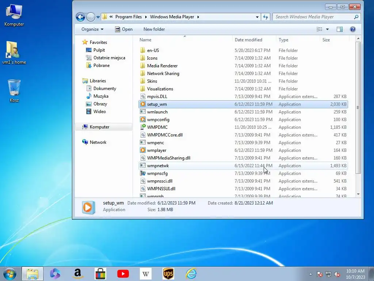This screenshot has width=374, height=281.
Task: Click the muted volume tray icon
Action: (x=337, y=274)
